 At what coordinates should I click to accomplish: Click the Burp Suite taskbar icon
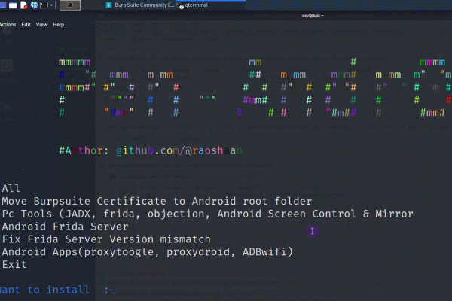pos(108,5)
